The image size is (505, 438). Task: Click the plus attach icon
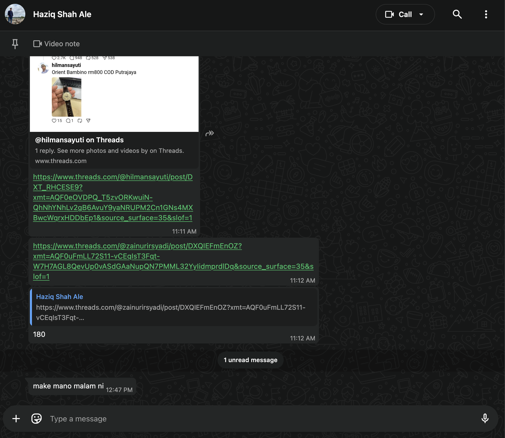pyautogui.click(x=16, y=419)
